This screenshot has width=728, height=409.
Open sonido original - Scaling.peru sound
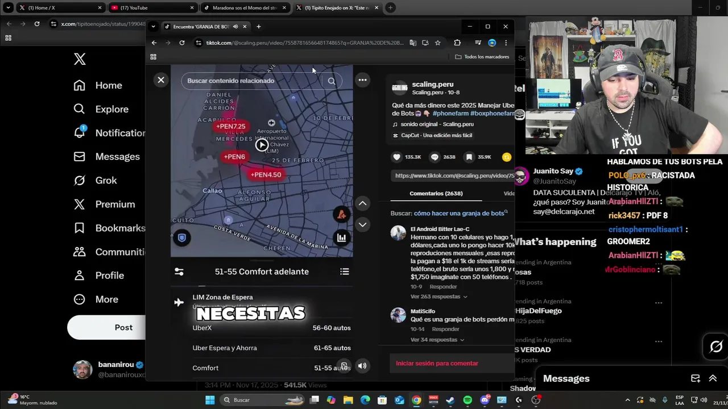click(x=437, y=124)
